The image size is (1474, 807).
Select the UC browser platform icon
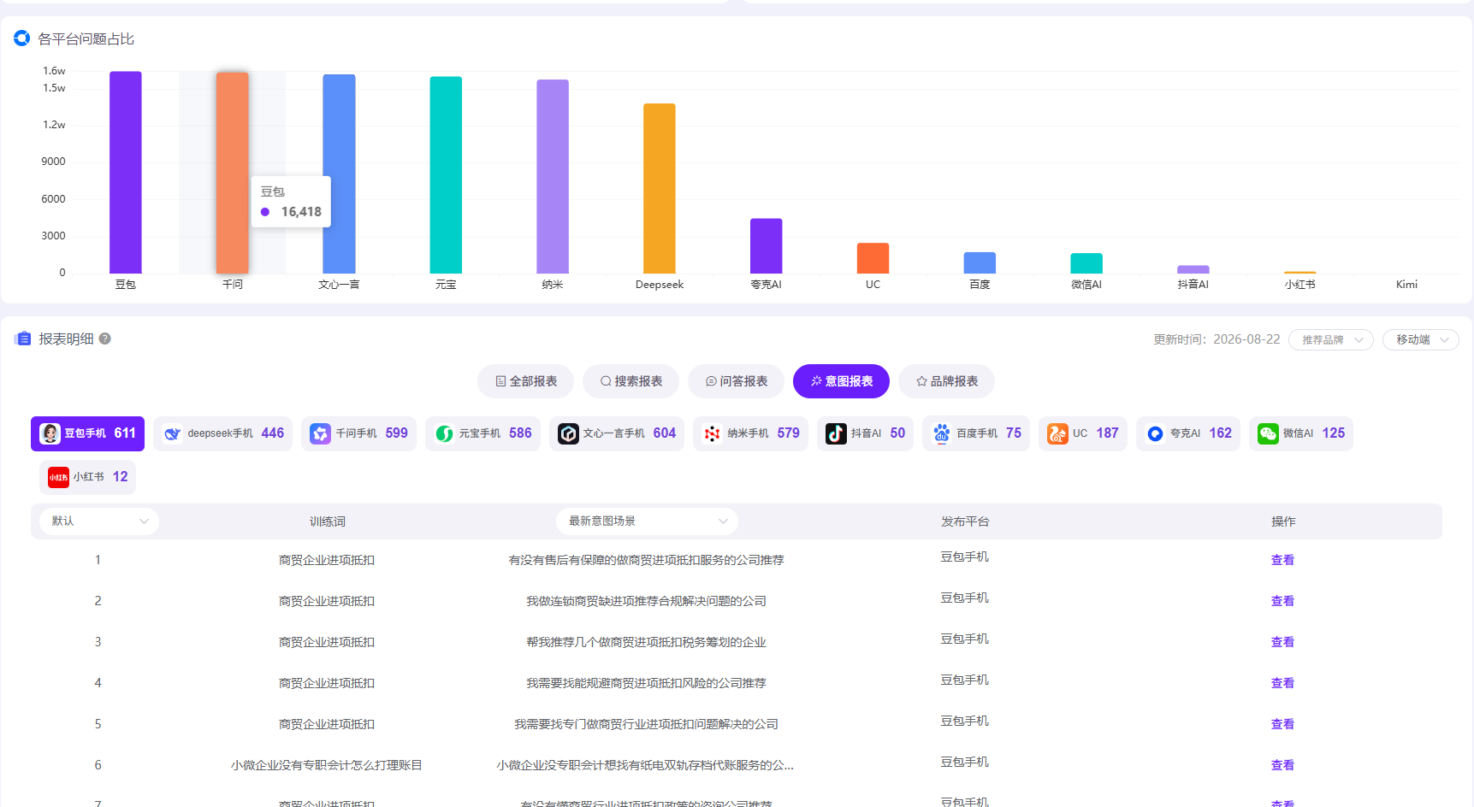tap(1057, 433)
